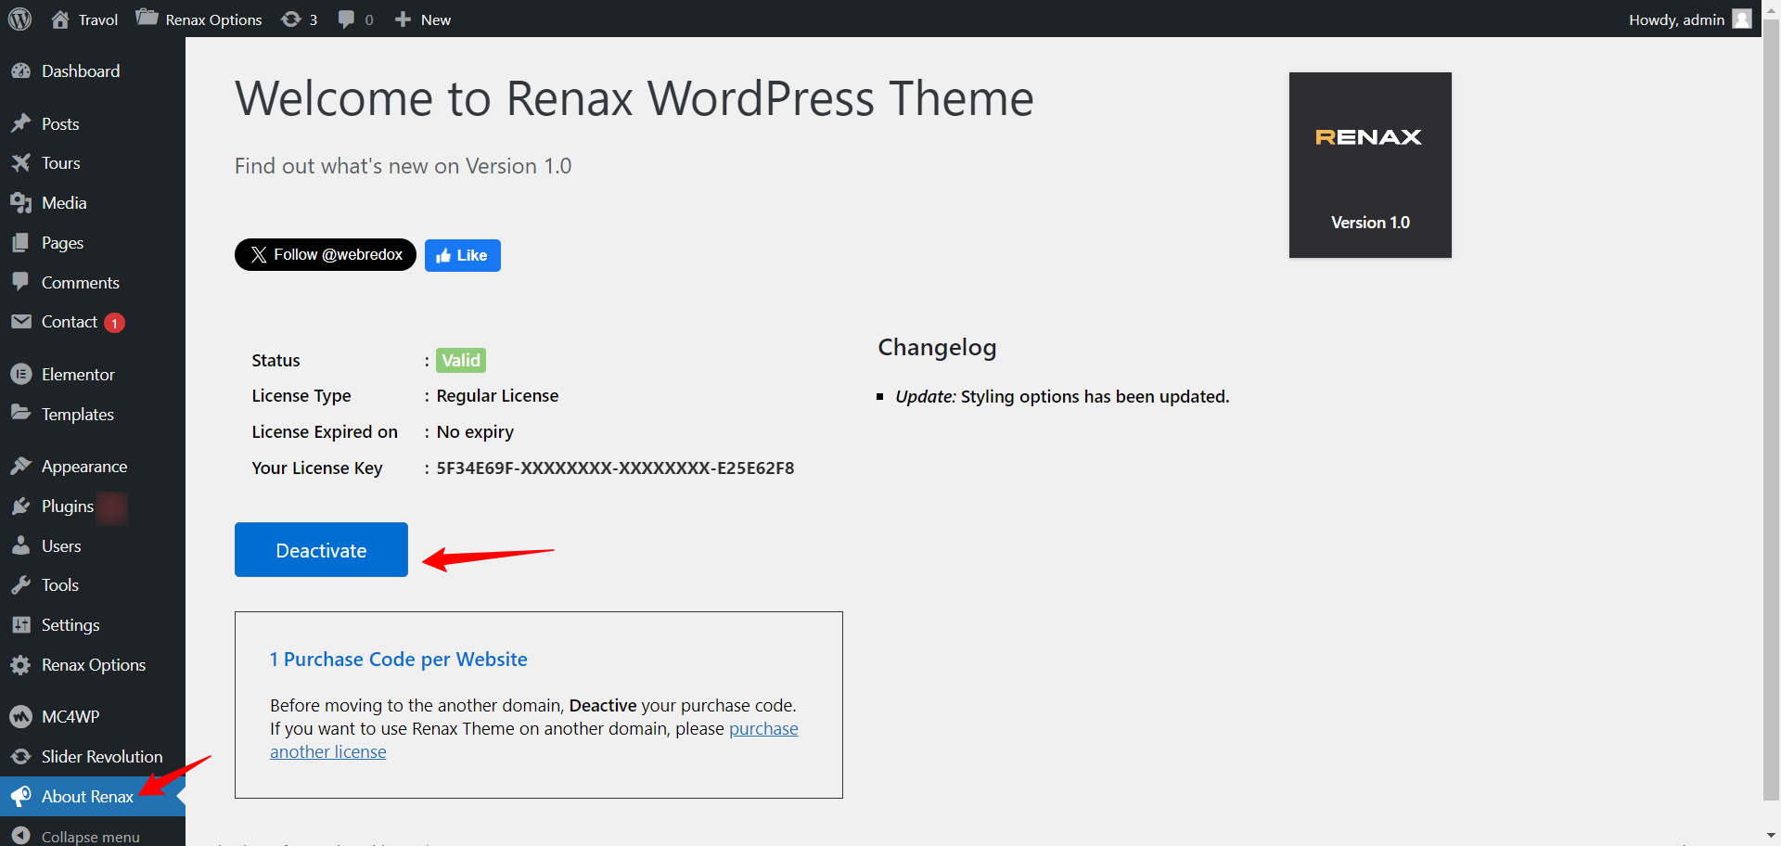Click the admin avatar icon
The image size is (1781, 846).
[x=1742, y=19]
